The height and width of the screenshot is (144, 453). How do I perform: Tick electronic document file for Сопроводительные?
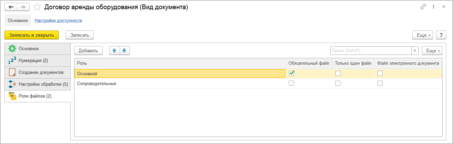pos(380,83)
